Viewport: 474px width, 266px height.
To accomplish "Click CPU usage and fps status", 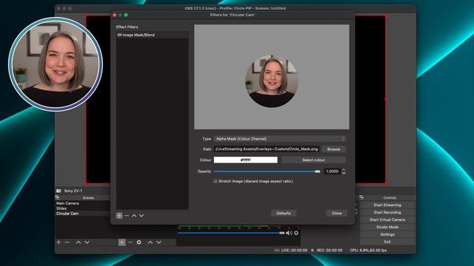I will click(x=368, y=250).
